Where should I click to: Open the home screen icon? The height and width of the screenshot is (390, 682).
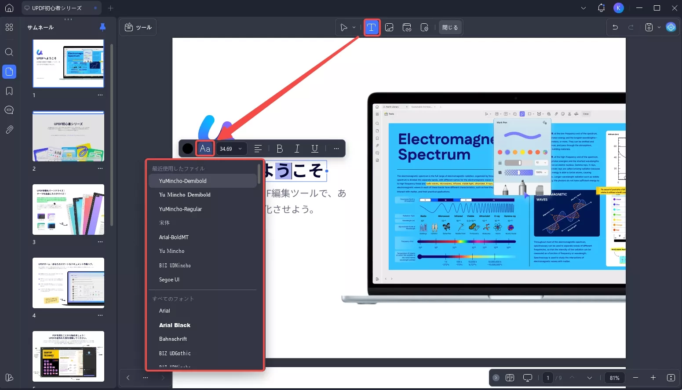(x=9, y=8)
